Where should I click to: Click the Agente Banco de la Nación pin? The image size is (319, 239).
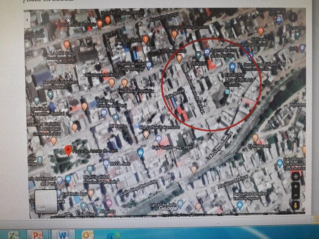click(207, 52)
